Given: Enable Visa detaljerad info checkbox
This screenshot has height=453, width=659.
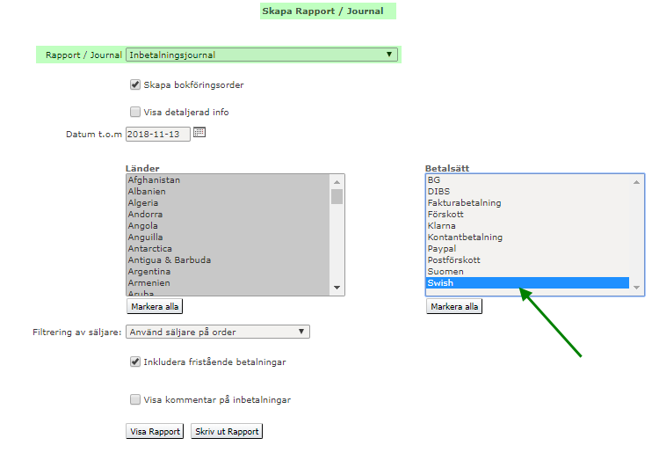Looking at the screenshot, I should (135, 113).
